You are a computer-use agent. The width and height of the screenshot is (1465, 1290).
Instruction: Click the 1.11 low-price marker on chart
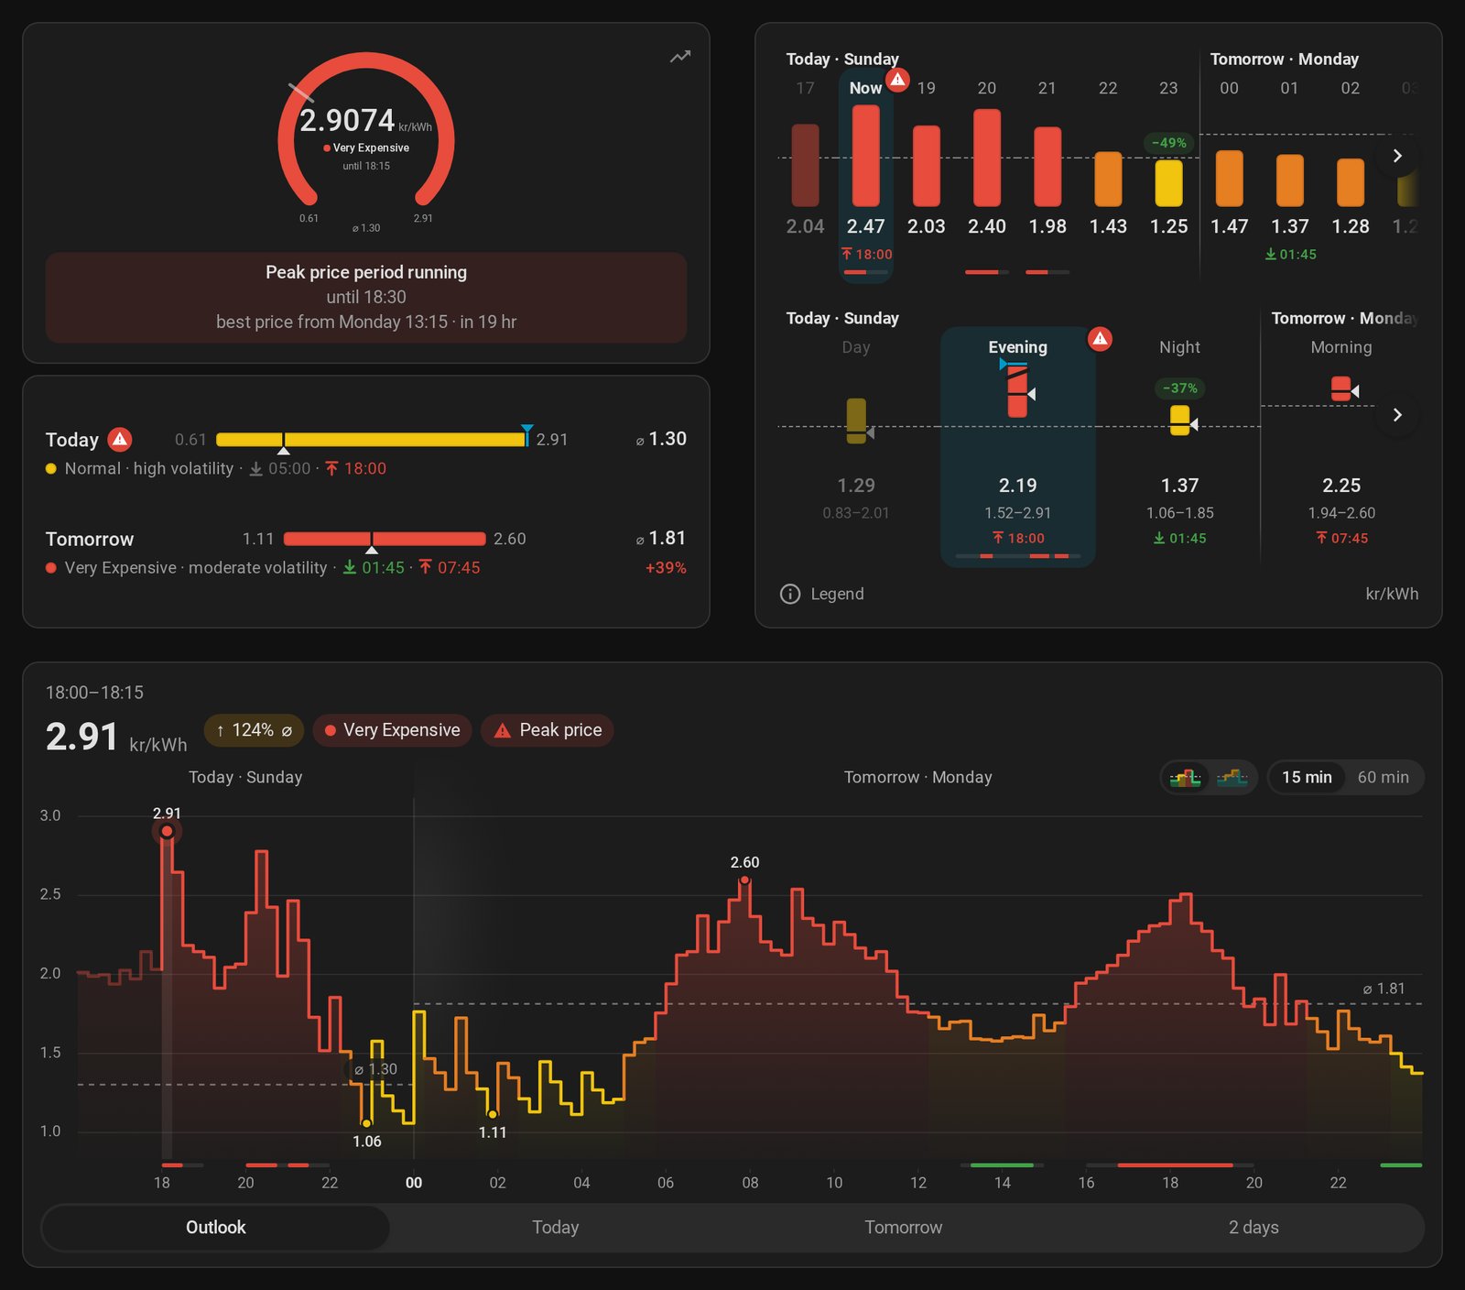(x=493, y=1114)
